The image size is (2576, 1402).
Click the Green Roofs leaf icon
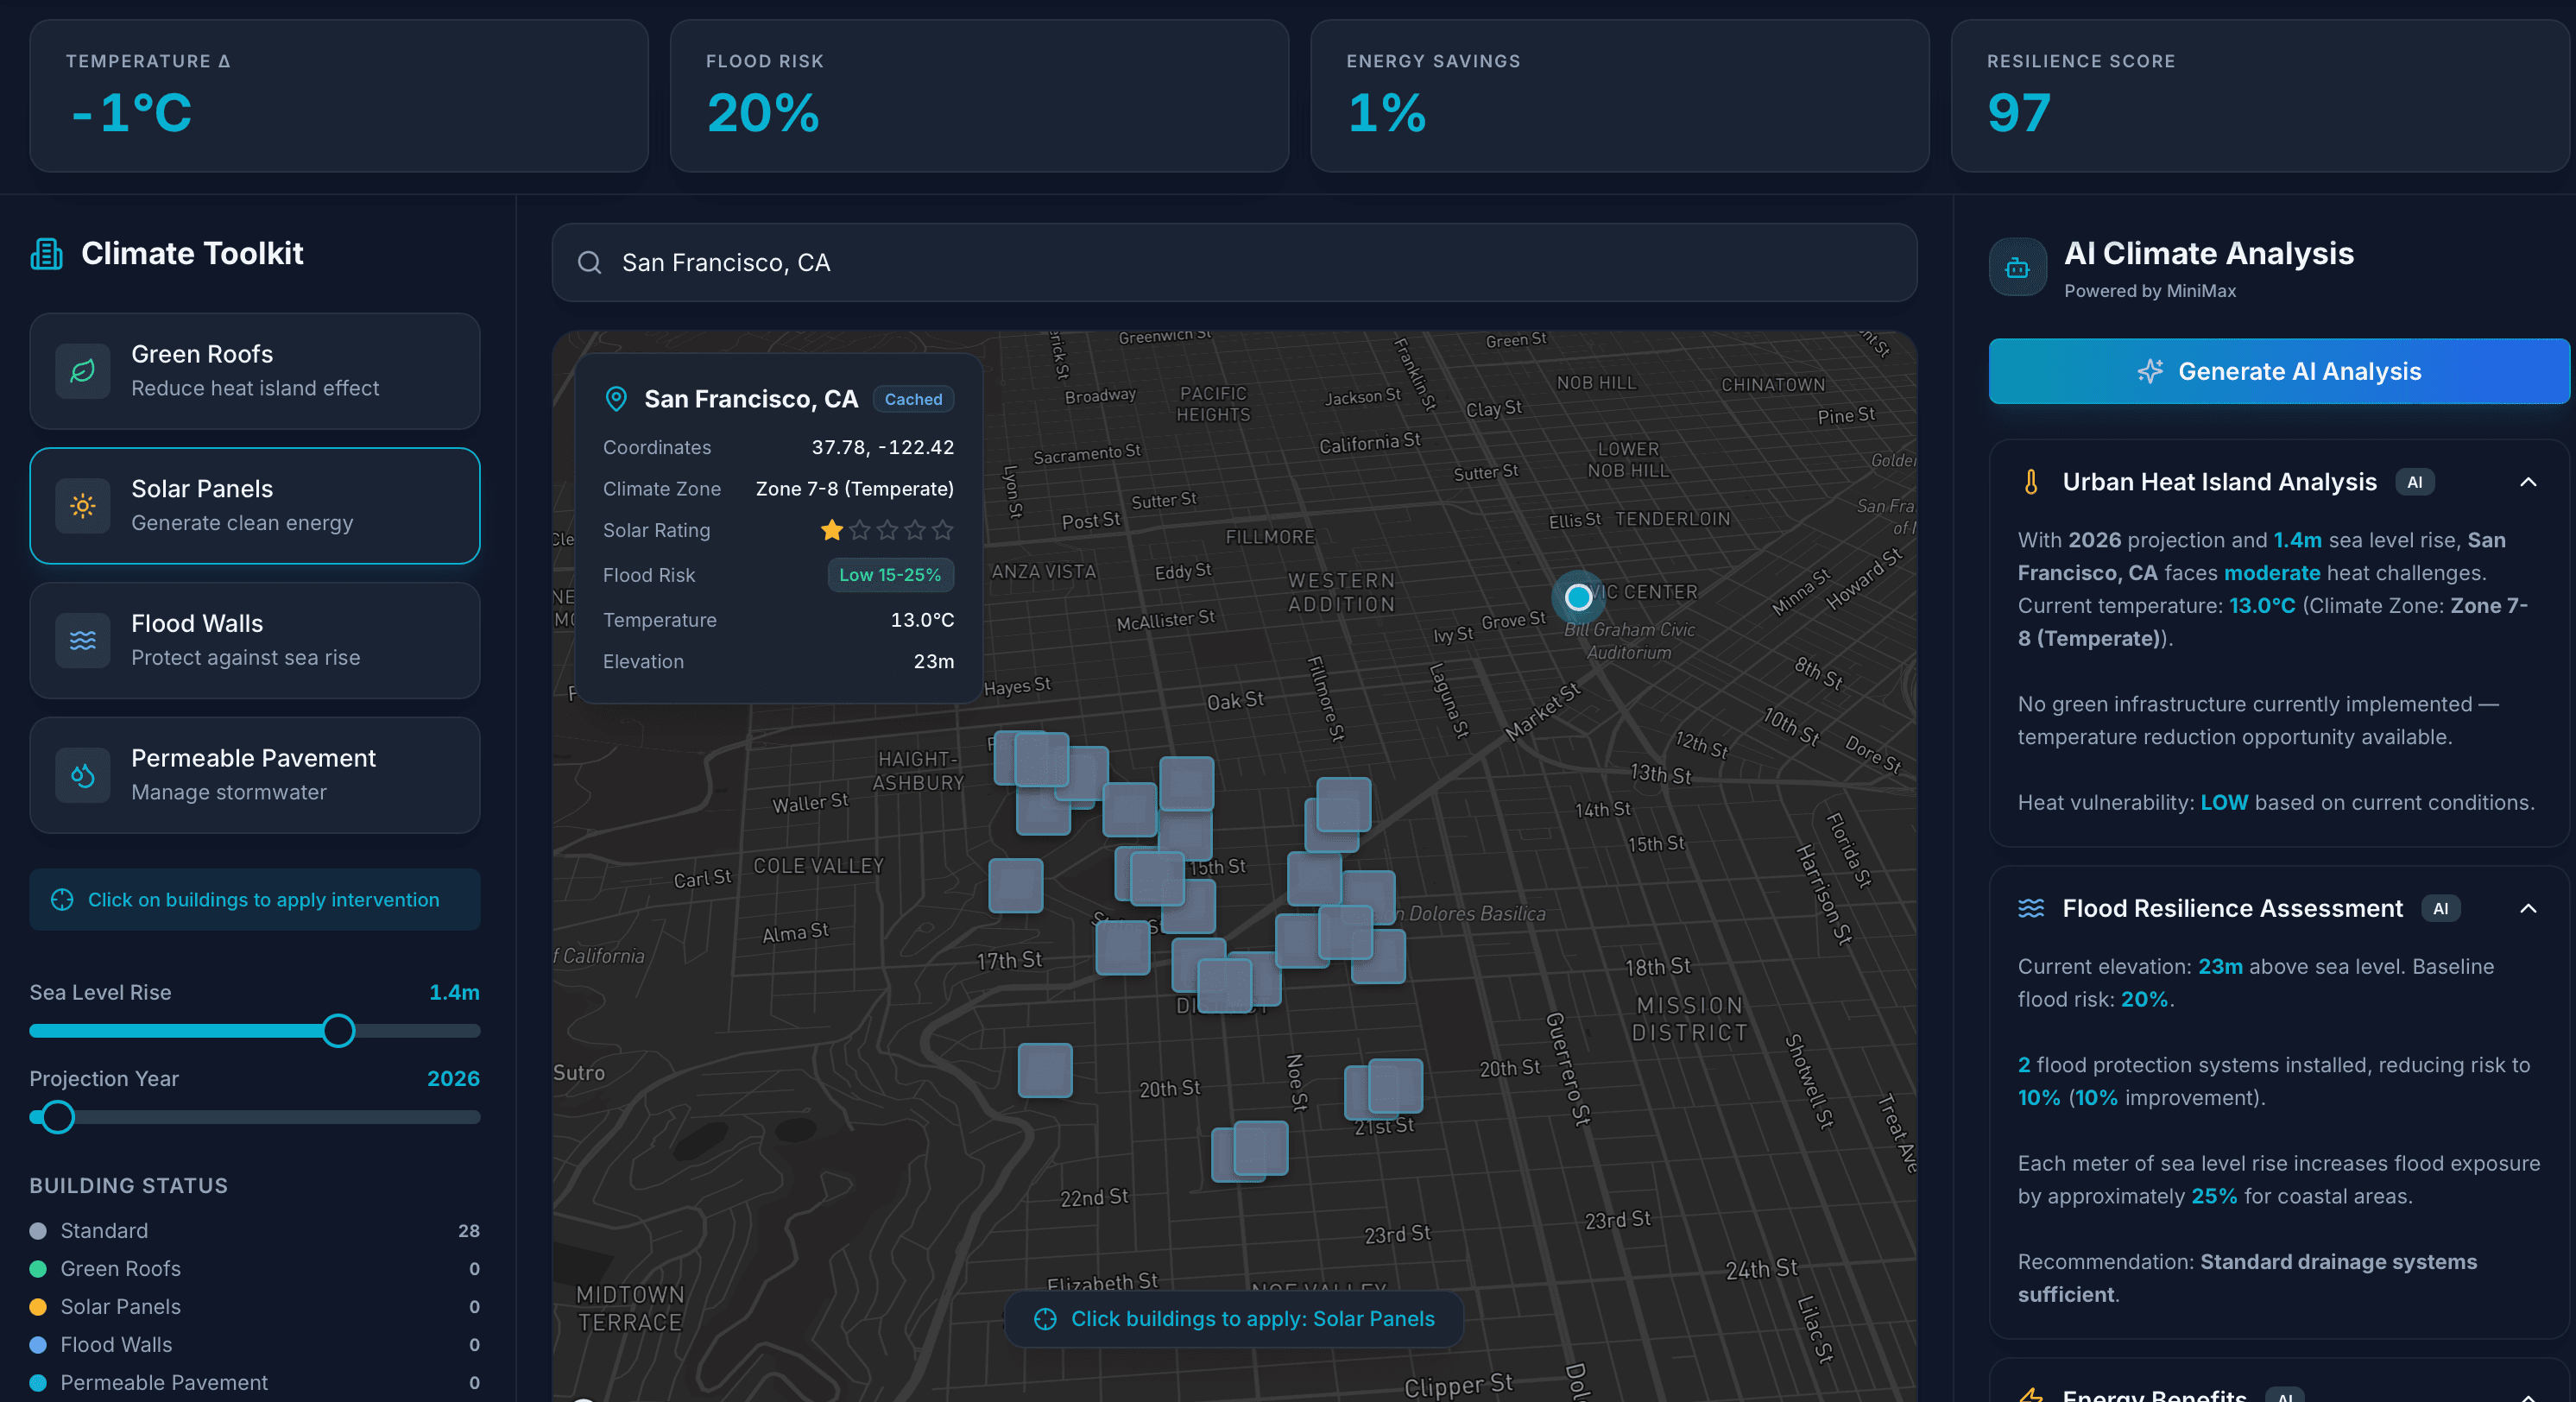(x=83, y=371)
